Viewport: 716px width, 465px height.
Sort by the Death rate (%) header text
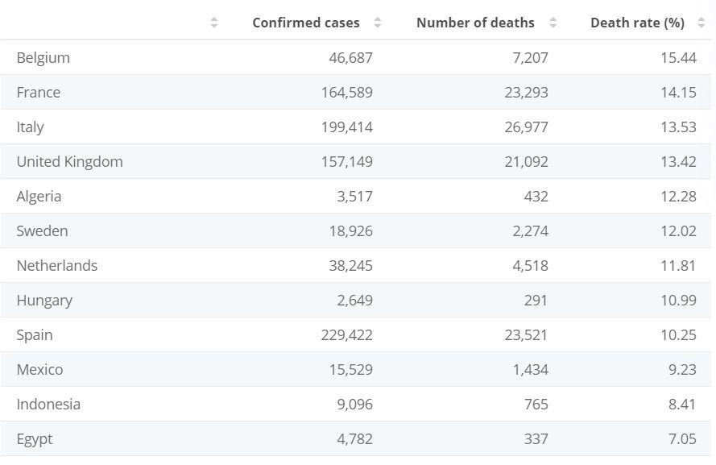click(x=636, y=23)
